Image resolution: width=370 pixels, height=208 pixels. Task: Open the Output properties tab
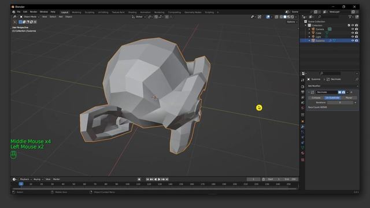click(x=302, y=92)
